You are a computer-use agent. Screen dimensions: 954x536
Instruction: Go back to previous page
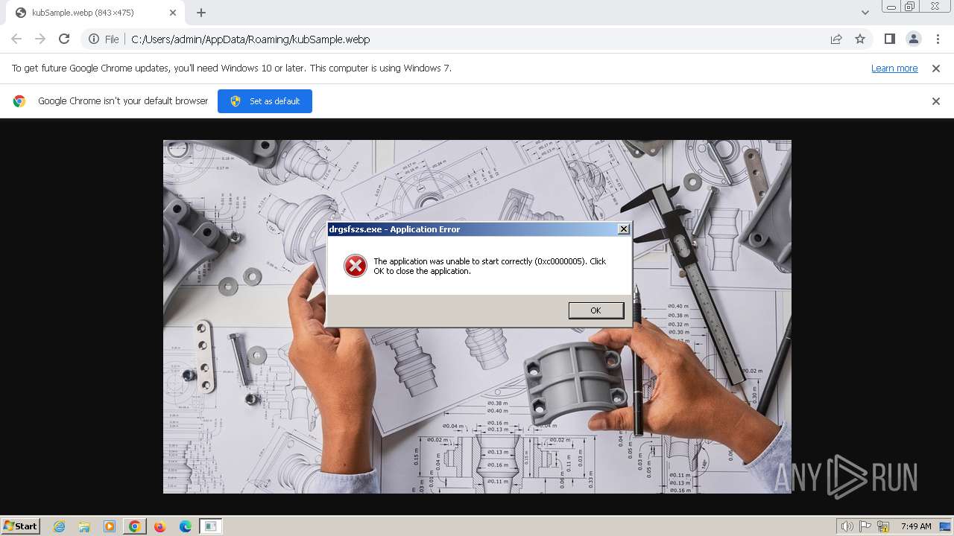[x=16, y=39]
